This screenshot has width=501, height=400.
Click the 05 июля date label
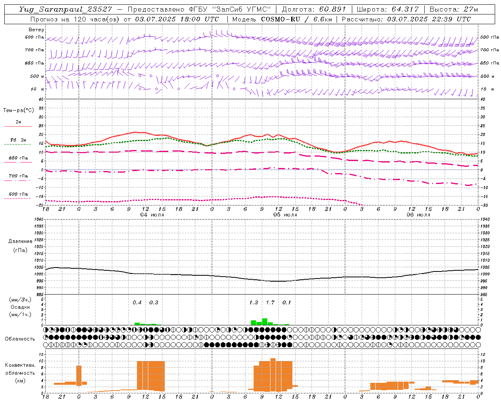[285, 215]
